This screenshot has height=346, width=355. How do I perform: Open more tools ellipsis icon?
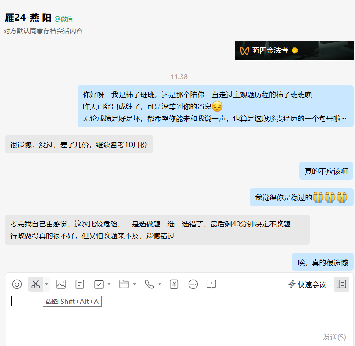click(193, 284)
